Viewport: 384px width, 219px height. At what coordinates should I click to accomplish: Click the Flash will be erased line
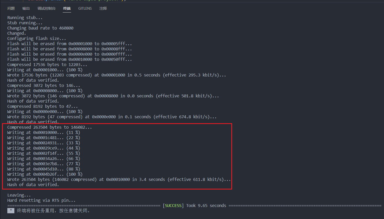coord(69,44)
